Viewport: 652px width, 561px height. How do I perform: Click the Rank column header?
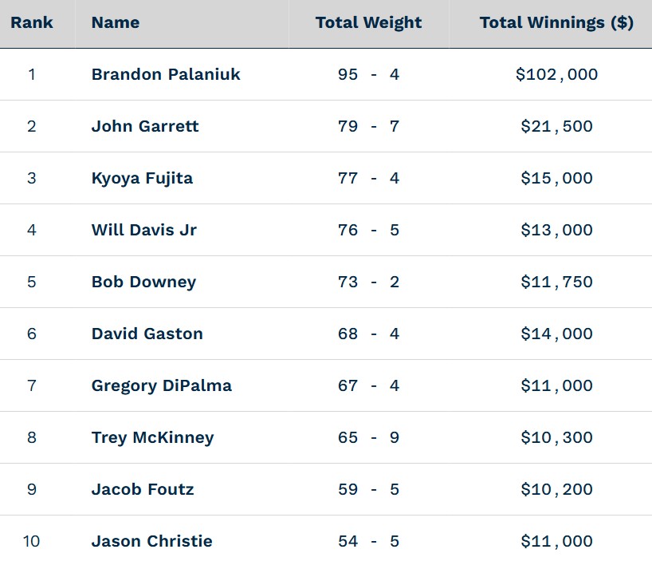(x=32, y=22)
